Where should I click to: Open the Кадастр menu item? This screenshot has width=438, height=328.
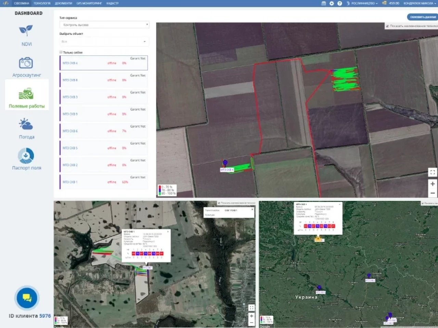112,3
